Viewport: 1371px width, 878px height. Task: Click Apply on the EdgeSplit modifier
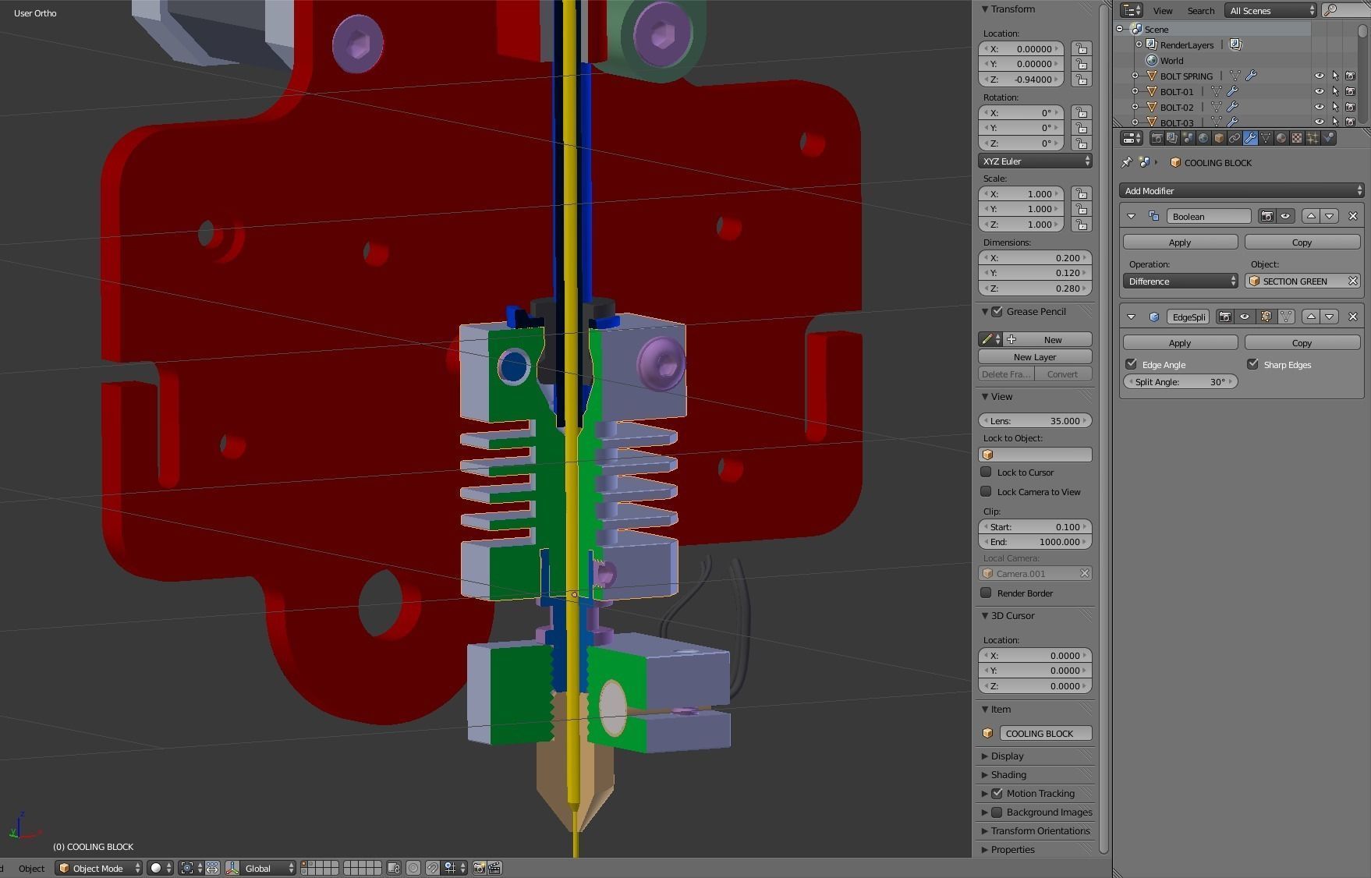click(x=1180, y=342)
